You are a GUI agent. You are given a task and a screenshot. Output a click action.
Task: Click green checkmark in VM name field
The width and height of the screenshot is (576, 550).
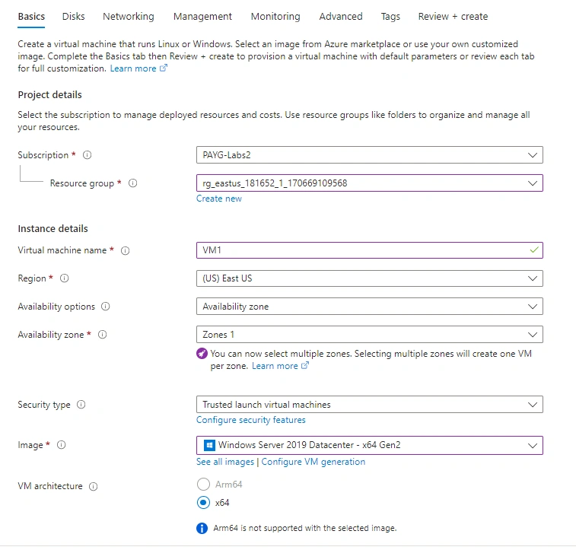point(534,250)
